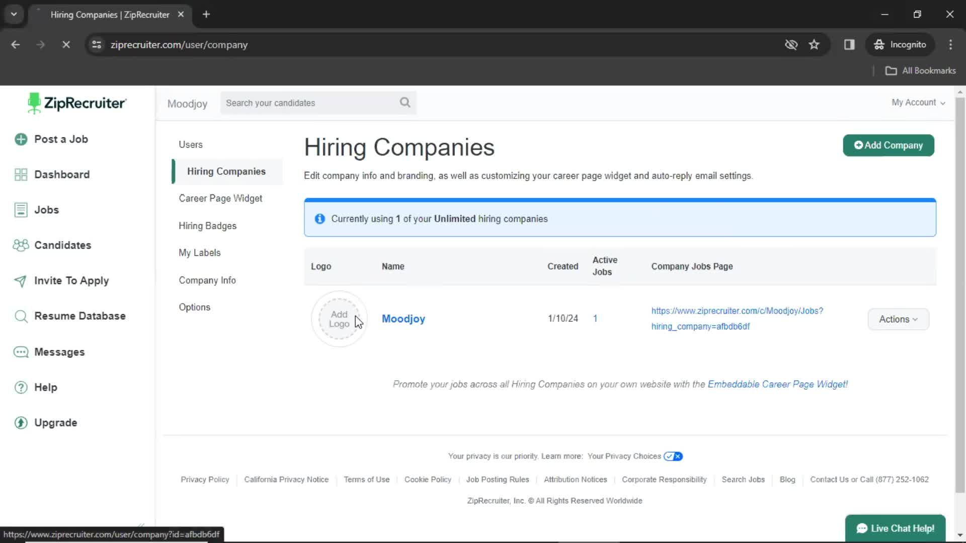Open the Blog footer link
The height and width of the screenshot is (543, 966).
(x=787, y=480)
